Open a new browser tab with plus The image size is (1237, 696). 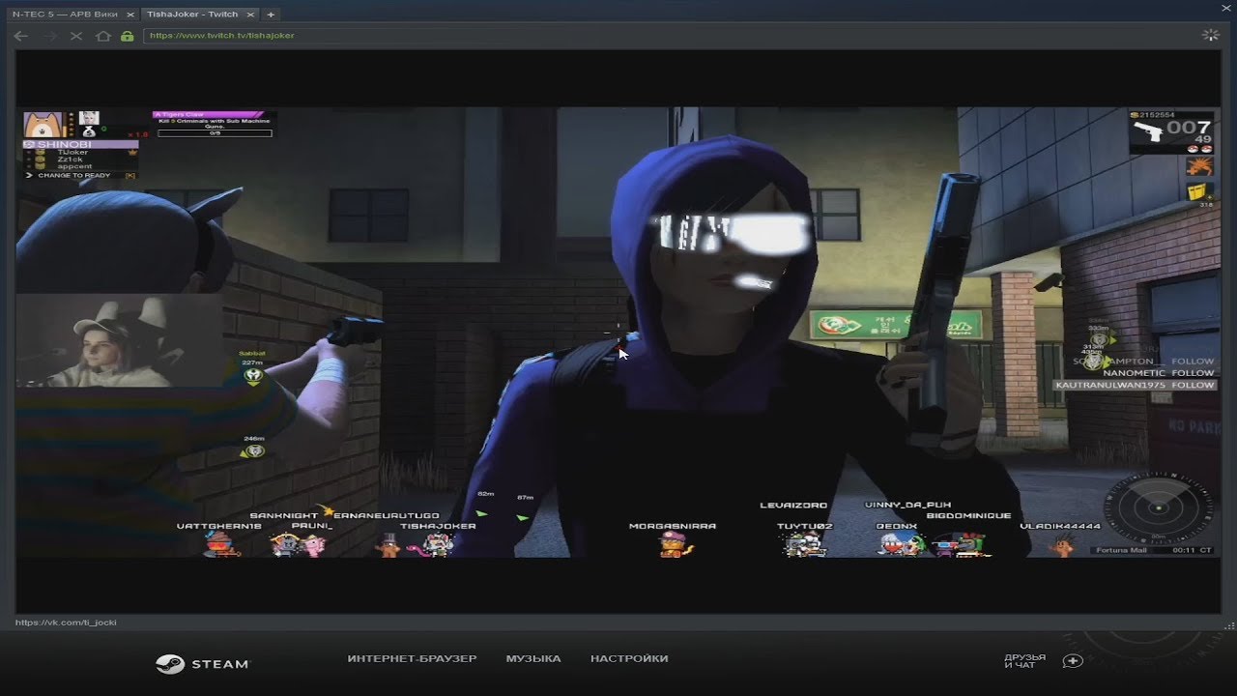pos(271,14)
